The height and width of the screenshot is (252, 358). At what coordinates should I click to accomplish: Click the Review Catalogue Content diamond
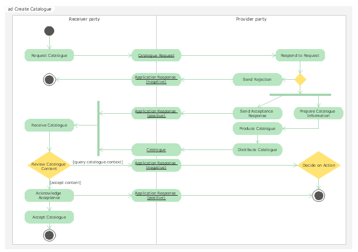tap(49, 166)
